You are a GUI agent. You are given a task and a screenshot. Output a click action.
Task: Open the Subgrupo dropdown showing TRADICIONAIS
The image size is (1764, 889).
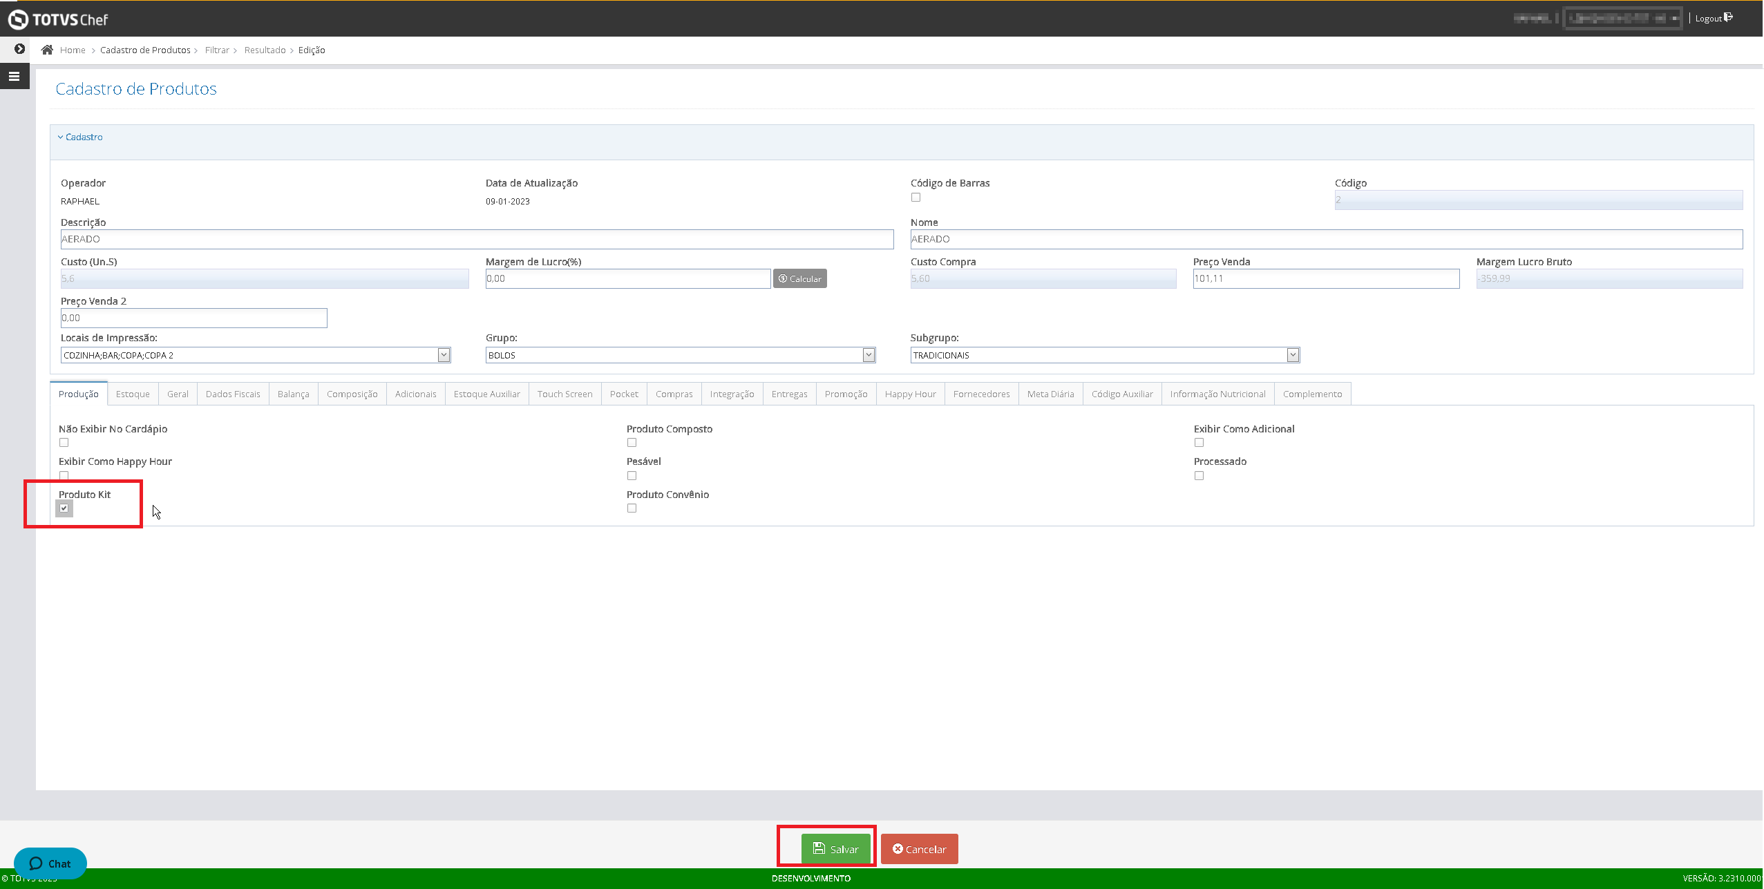tap(1293, 355)
